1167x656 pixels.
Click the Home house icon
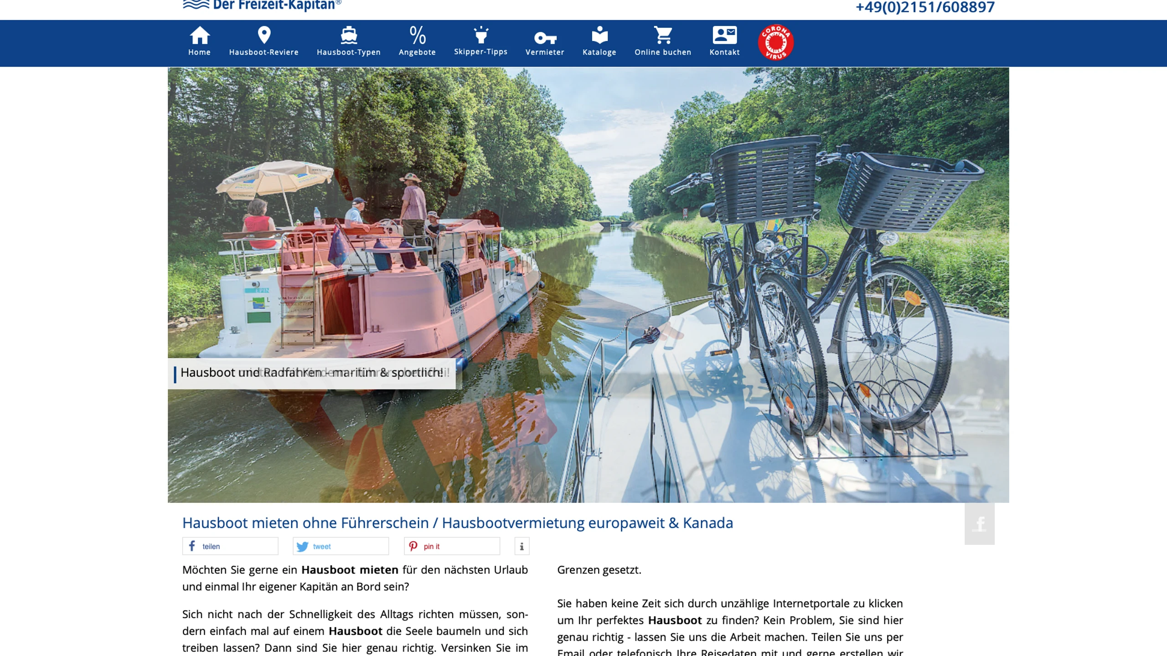point(199,35)
